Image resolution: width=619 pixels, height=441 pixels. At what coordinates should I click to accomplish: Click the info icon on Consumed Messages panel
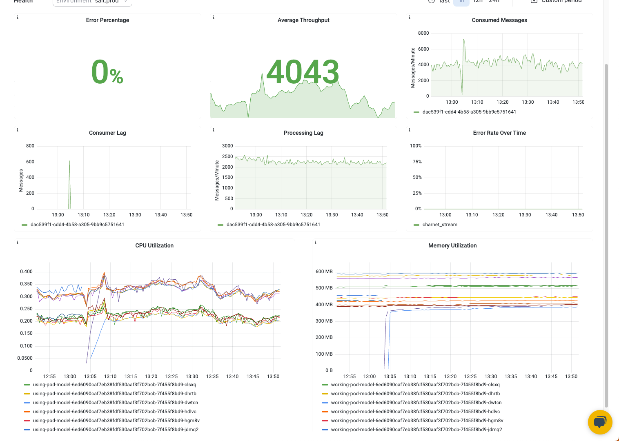point(409,17)
